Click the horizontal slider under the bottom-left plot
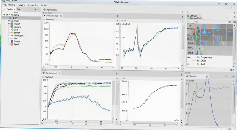This screenshot has height=130, width=237. point(78,122)
